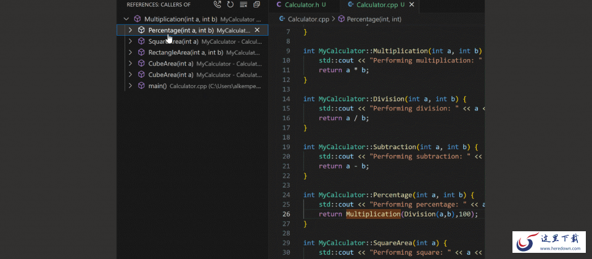Click 'return a / b;' on line 16
Image resolution: width=592 pixels, height=259 pixels.
[343, 118]
